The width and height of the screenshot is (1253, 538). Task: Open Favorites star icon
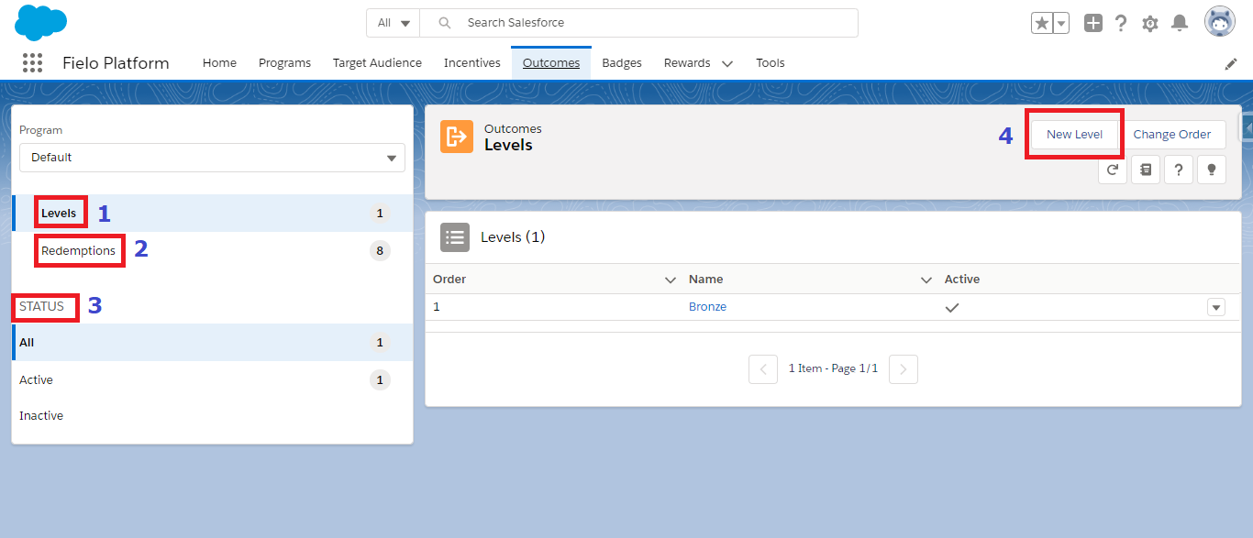click(x=1041, y=23)
